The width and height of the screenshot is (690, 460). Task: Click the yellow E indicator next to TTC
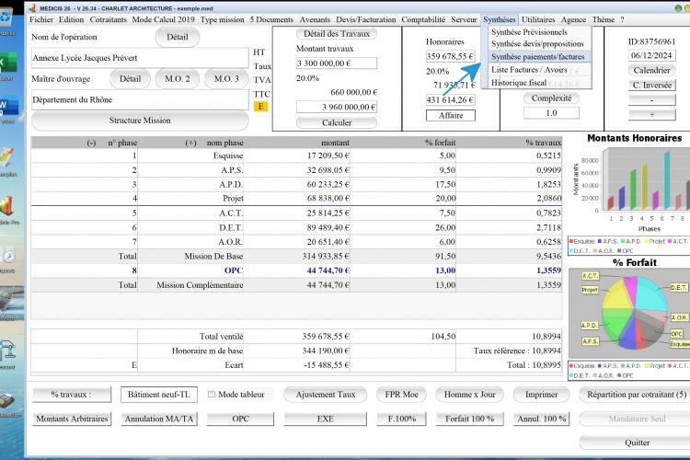260,107
